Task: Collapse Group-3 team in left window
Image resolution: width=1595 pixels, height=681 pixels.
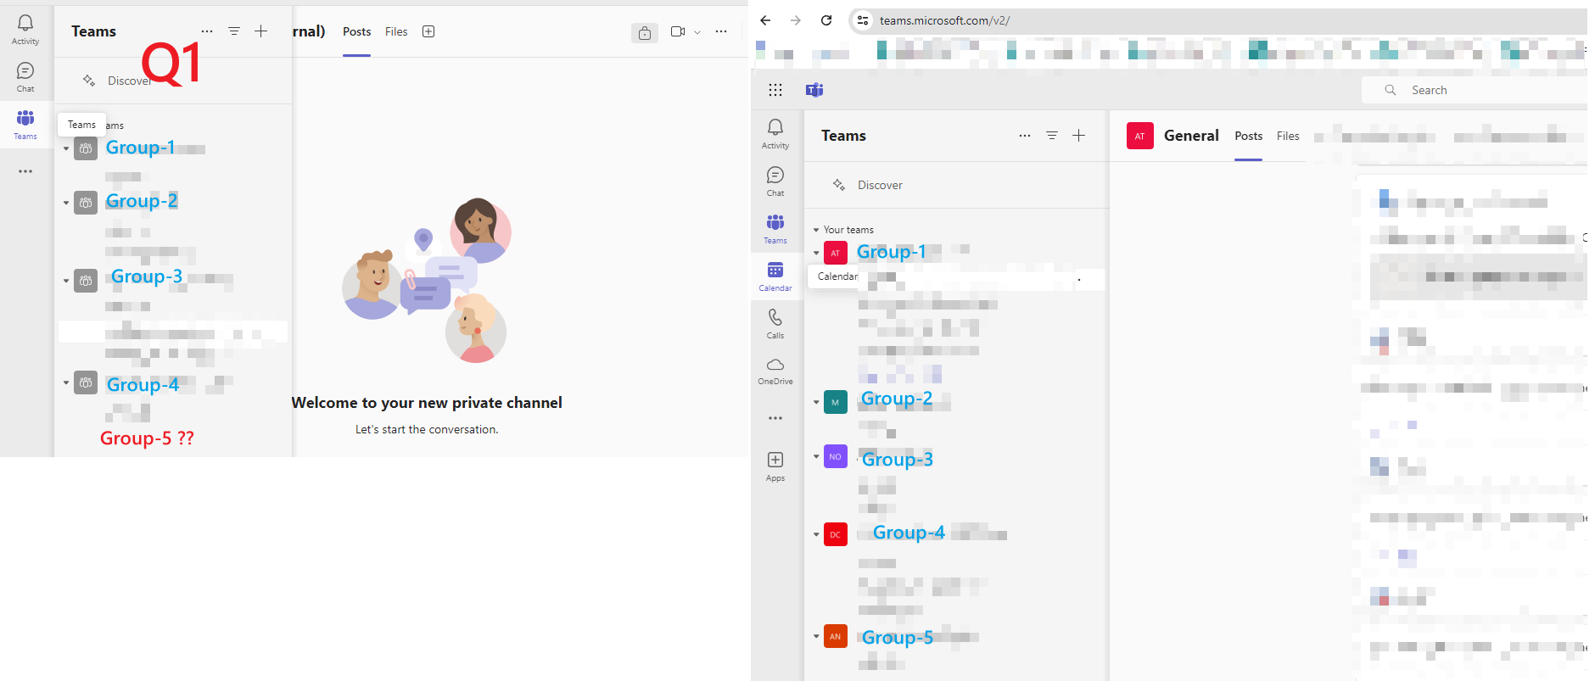Action: pyautogui.click(x=66, y=281)
